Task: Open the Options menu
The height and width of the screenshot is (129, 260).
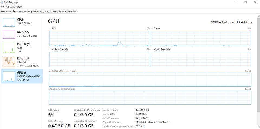Action: click(x=11, y=6)
